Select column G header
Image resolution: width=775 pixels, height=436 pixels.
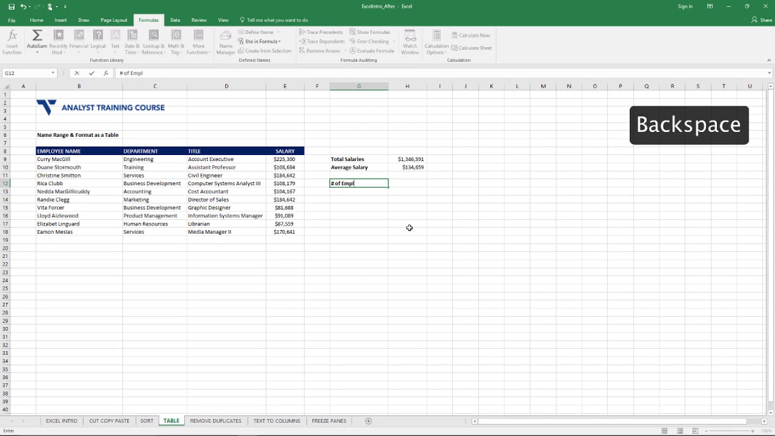[x=359, y=86]
